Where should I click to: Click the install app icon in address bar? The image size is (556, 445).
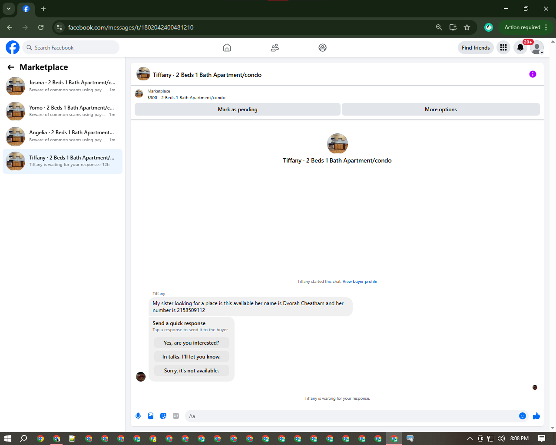453,27
